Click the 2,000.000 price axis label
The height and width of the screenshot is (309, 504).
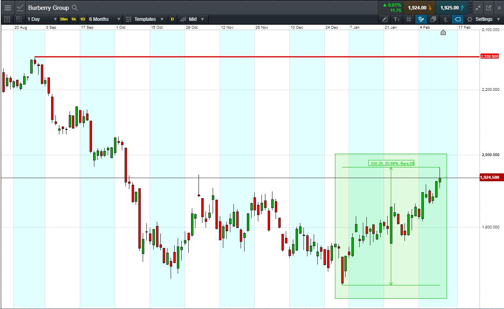tap(490, 154)
